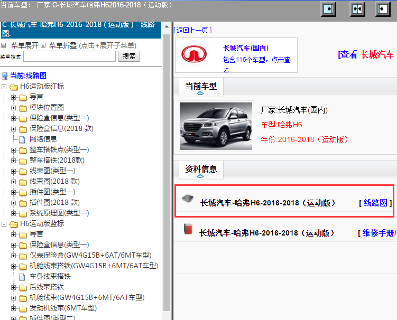The width and height of the screenshot is (397, 320).
Task: Click the 菜单折叠 menu option
Action: pyautogui.click(x=63, y=45)
